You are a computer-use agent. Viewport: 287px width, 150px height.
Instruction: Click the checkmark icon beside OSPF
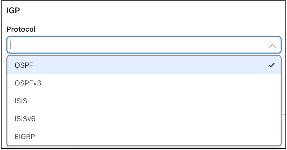point(272,65)
